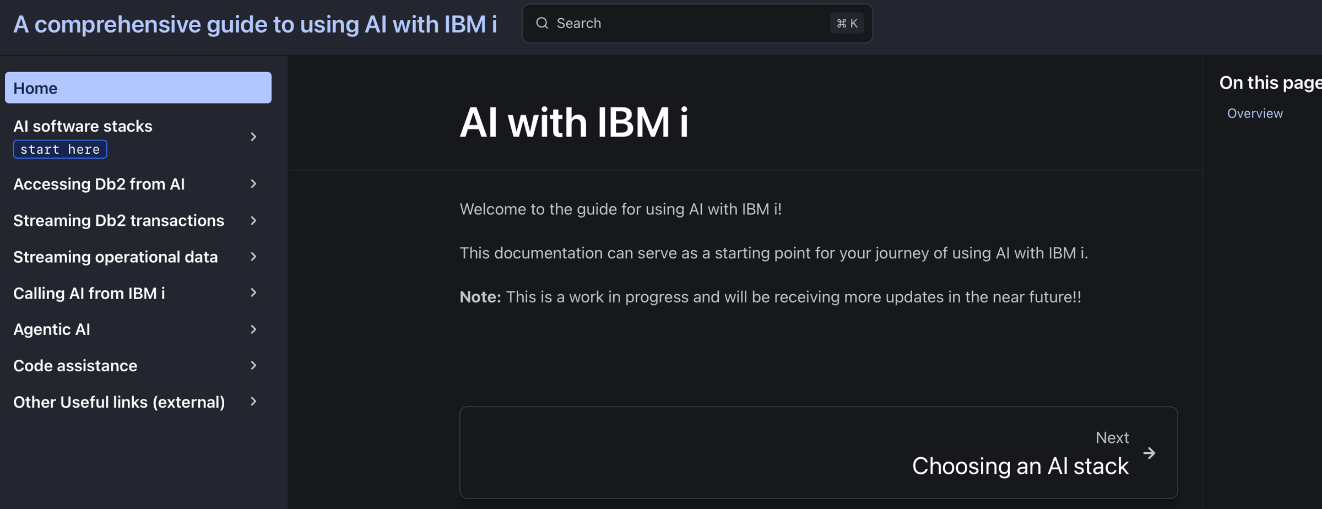
Task: Click the 'Welcome to the guide' paragraph
Action: [621, 209]
